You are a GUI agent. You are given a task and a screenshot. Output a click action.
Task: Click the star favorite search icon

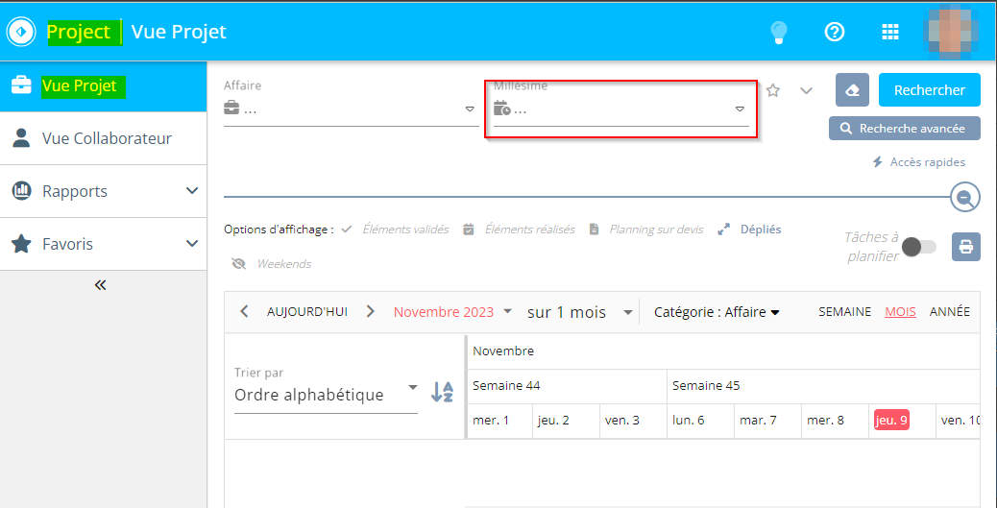click(772, 90)
